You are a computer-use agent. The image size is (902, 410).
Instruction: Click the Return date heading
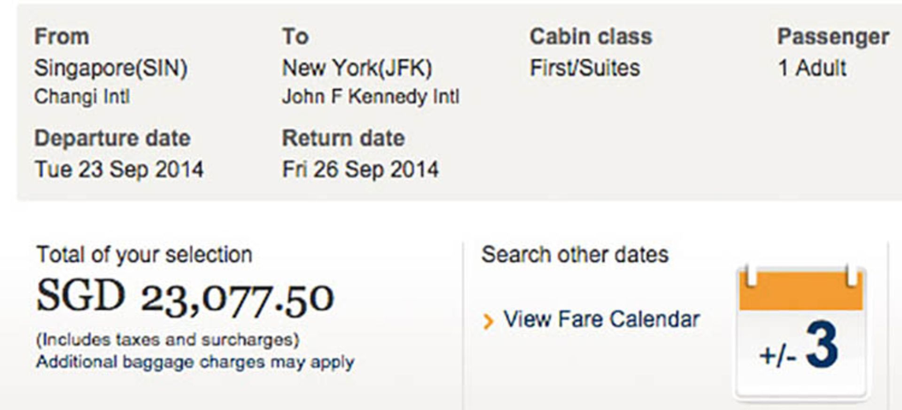tap(343, 138)
